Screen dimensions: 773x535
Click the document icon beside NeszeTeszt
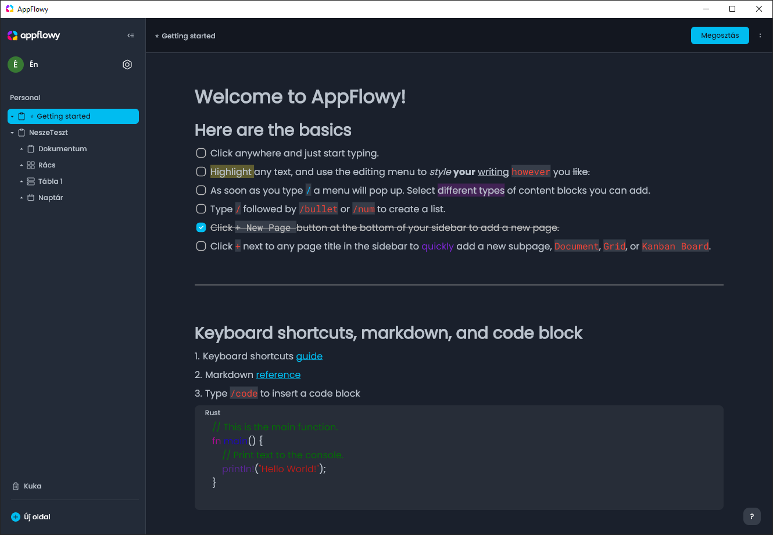coord(22,133)
